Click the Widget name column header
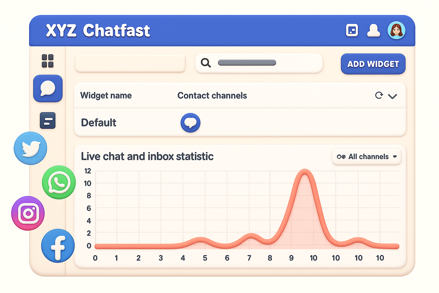Viewport: 439px width, 293px height. (x=106, y=96)
